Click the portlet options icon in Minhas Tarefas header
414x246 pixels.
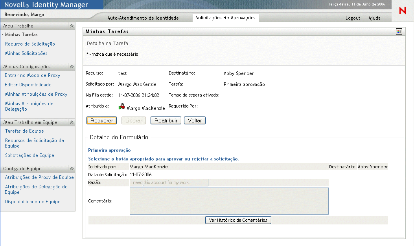point(399,31)
